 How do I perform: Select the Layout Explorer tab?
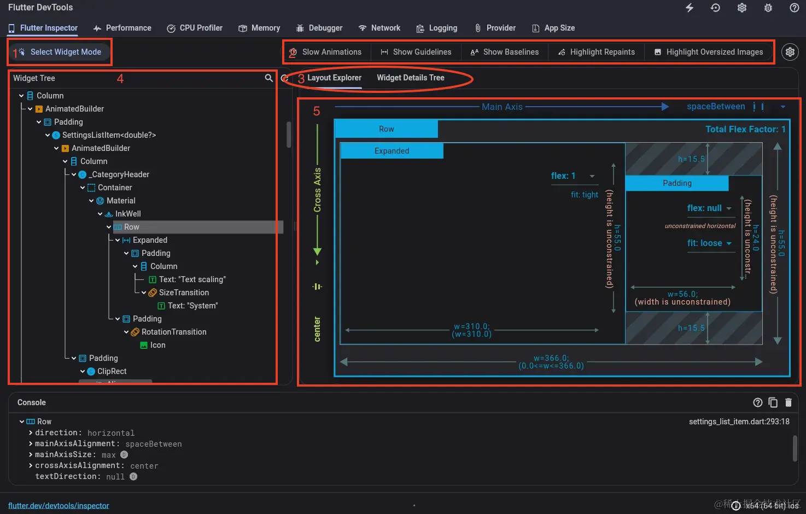[334, 78]
